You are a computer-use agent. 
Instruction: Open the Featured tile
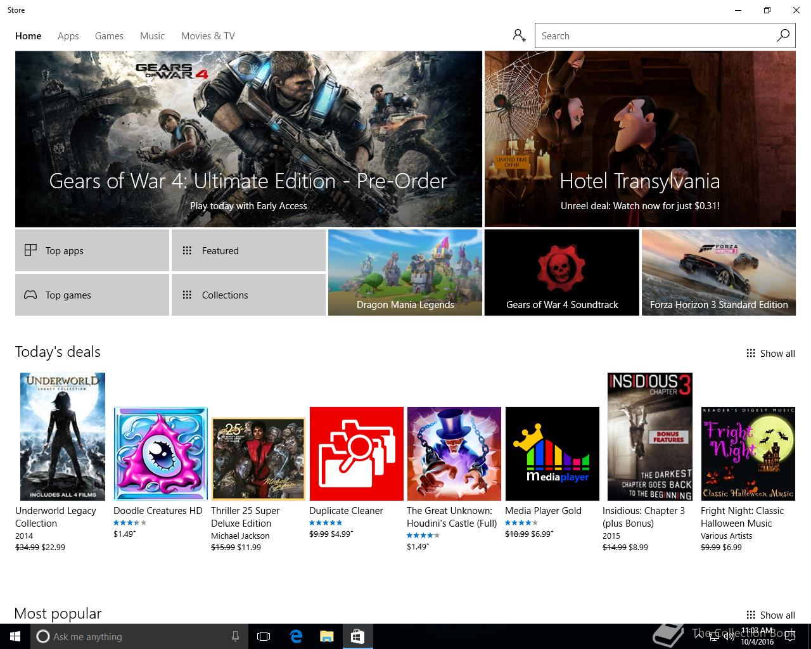point(248,250)
